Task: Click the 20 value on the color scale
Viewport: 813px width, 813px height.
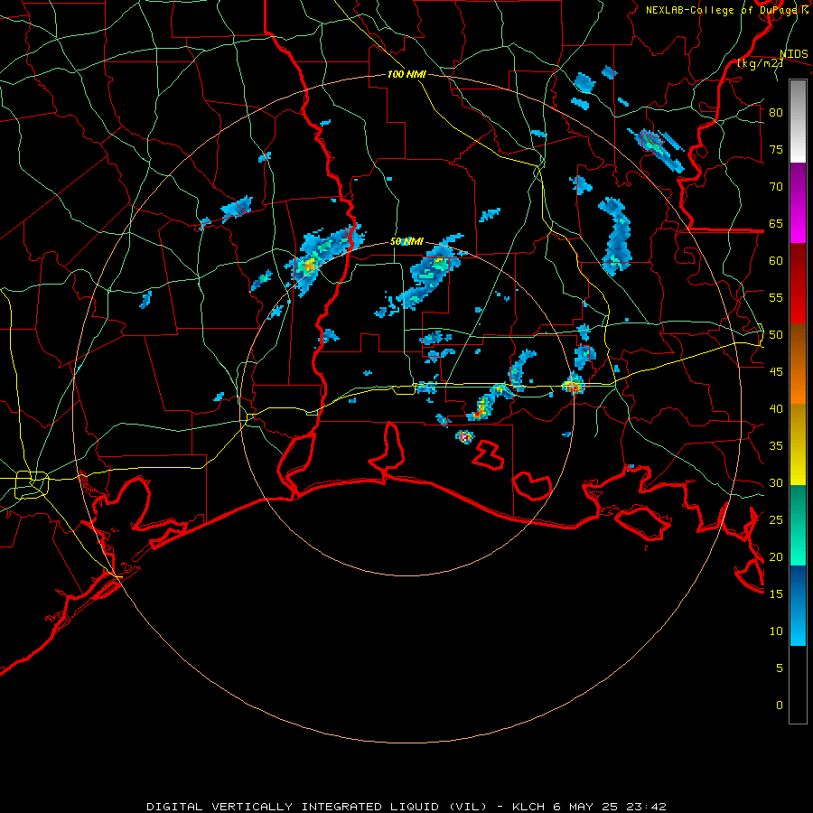Action: coord(776,556)
